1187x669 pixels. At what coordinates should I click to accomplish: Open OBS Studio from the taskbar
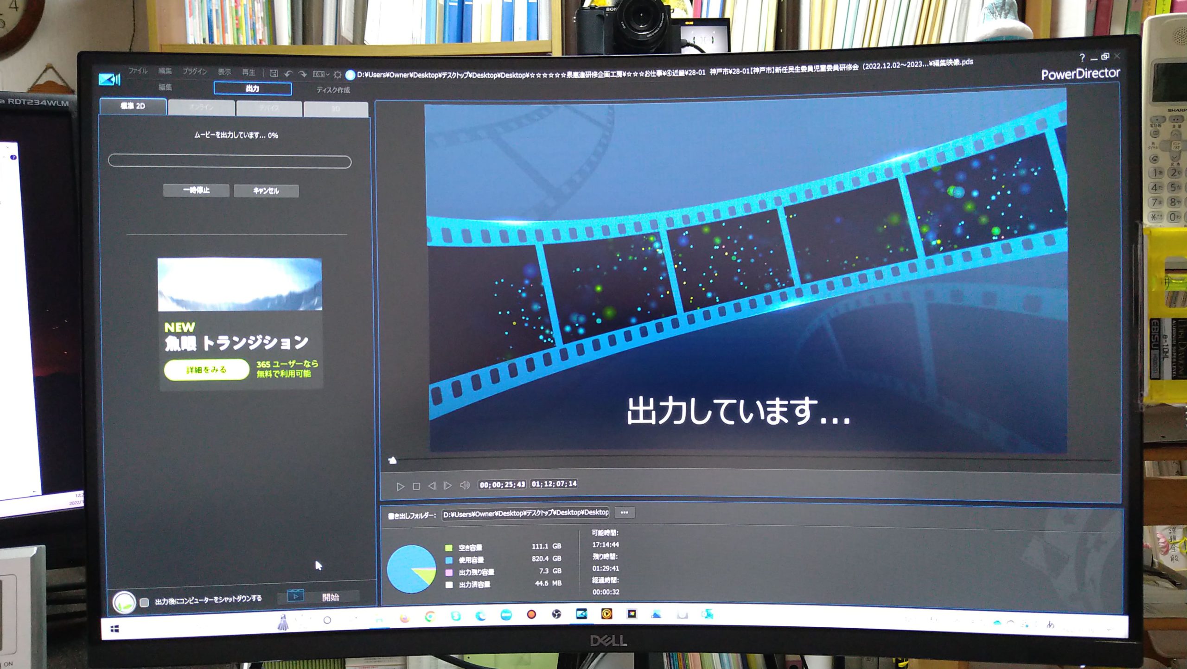[x=556, y=615]
